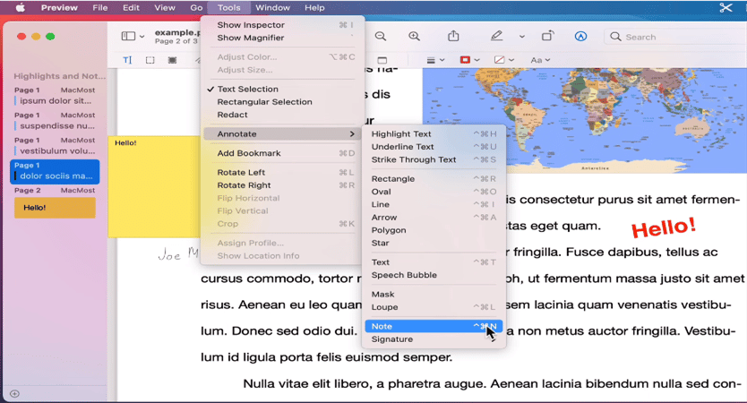Toggle the Markup toolbar icon

[x=580, y=36]
